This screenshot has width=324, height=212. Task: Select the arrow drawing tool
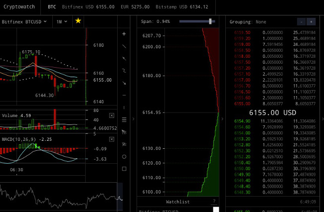tap(124, 83)
